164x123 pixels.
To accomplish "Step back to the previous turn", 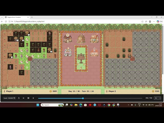I will pyautogui.click(x=23, y=98).
